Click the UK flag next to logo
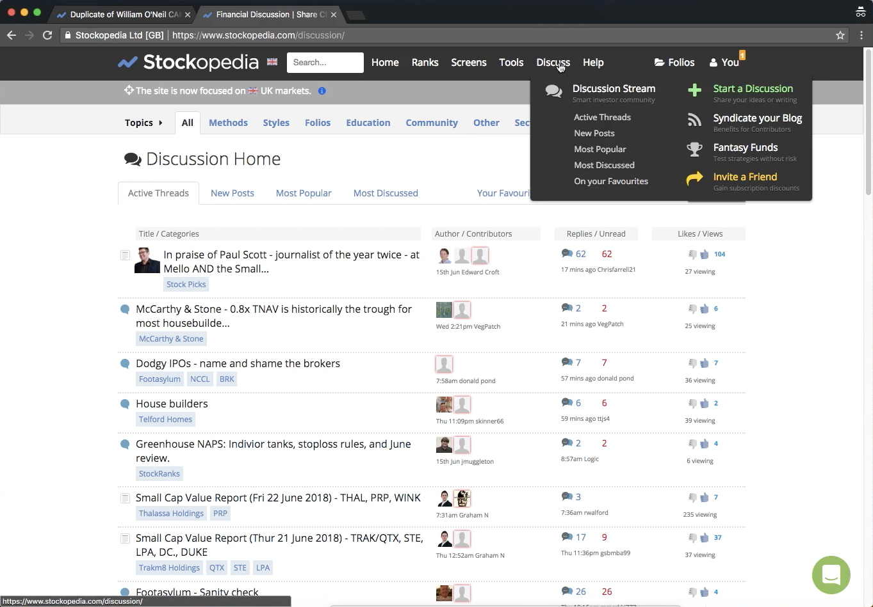The image size is (873, 607). pyautogui.click(x=272, y=62)
